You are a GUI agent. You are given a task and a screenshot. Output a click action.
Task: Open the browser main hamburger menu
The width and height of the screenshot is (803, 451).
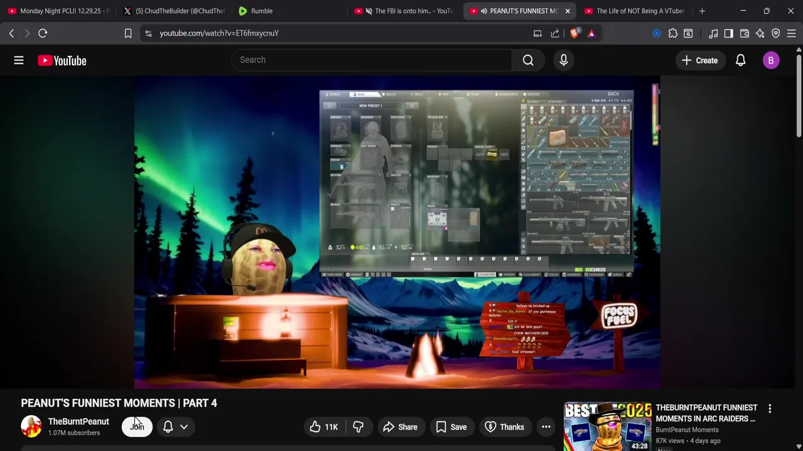792,33
